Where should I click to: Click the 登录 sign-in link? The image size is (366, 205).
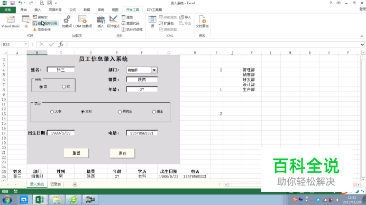coord(362,9)
